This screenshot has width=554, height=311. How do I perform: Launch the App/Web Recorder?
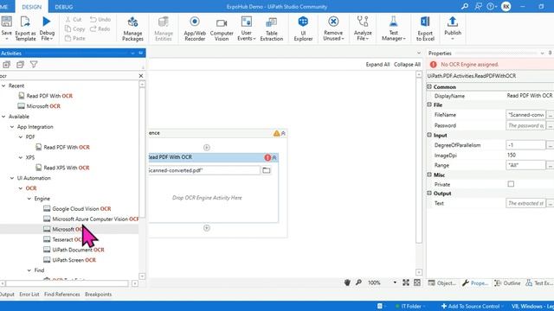pyautogui.click(x=195, y=29)
